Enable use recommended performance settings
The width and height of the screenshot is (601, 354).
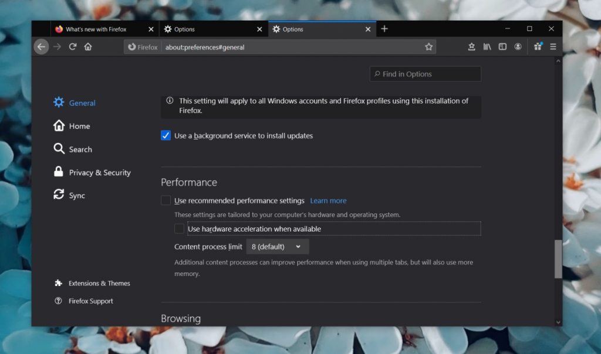click(166, 200)
